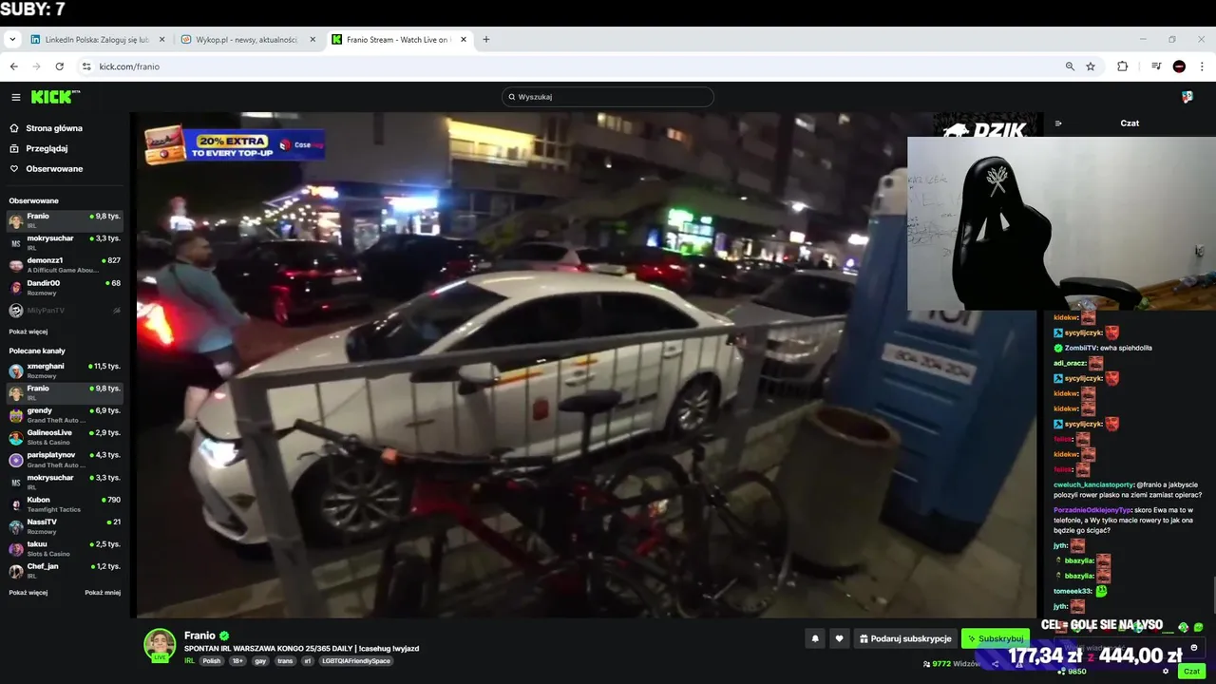
Task: Click the green Subskrybuj button
Action: click(995, 639)
